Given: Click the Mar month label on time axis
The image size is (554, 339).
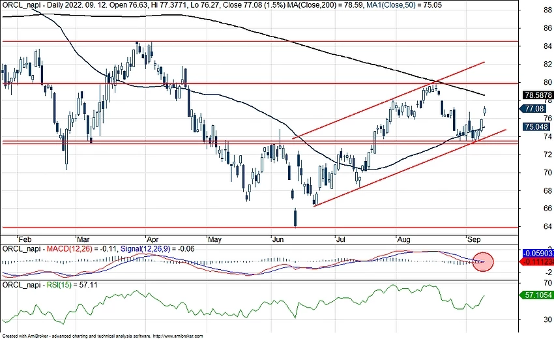Looking at the screenshot, I should (83, 239).
